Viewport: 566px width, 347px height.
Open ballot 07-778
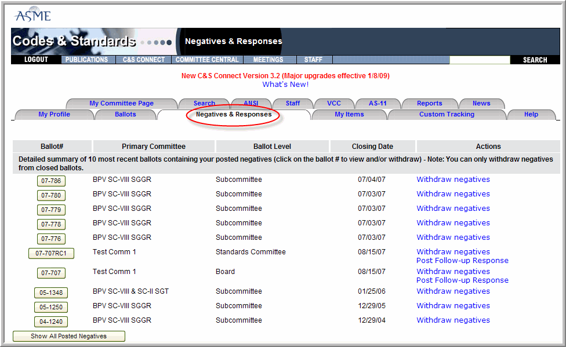point(51,224)
